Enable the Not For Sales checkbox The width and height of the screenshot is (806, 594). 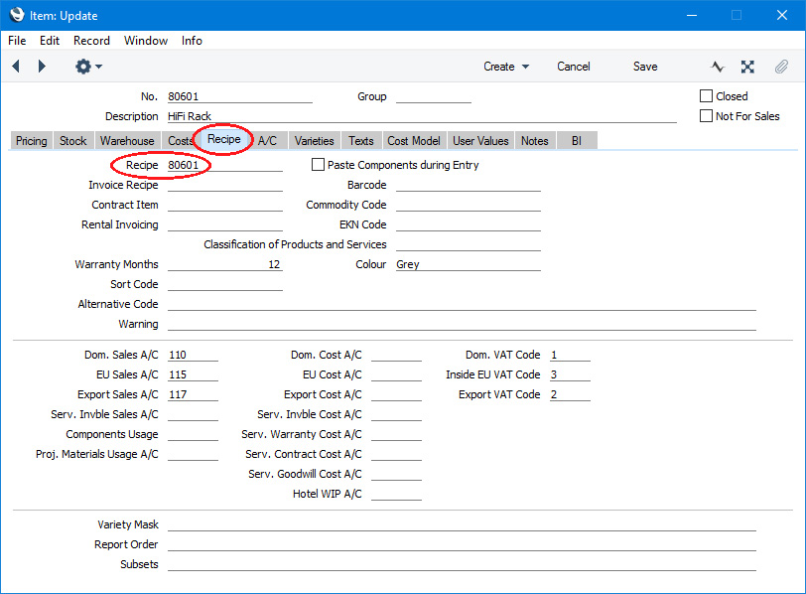click(x=707, y=116)
